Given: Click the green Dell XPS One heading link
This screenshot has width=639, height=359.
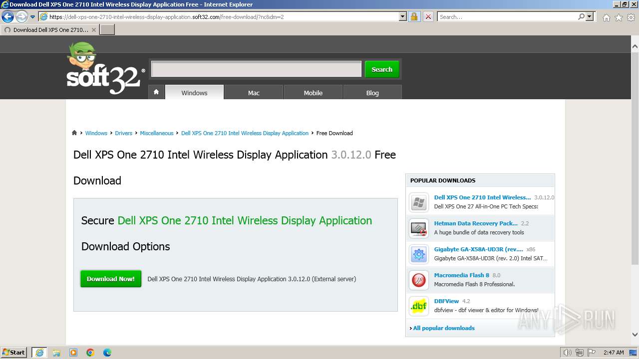Looking at the screenshot, I should pos(245,220).
